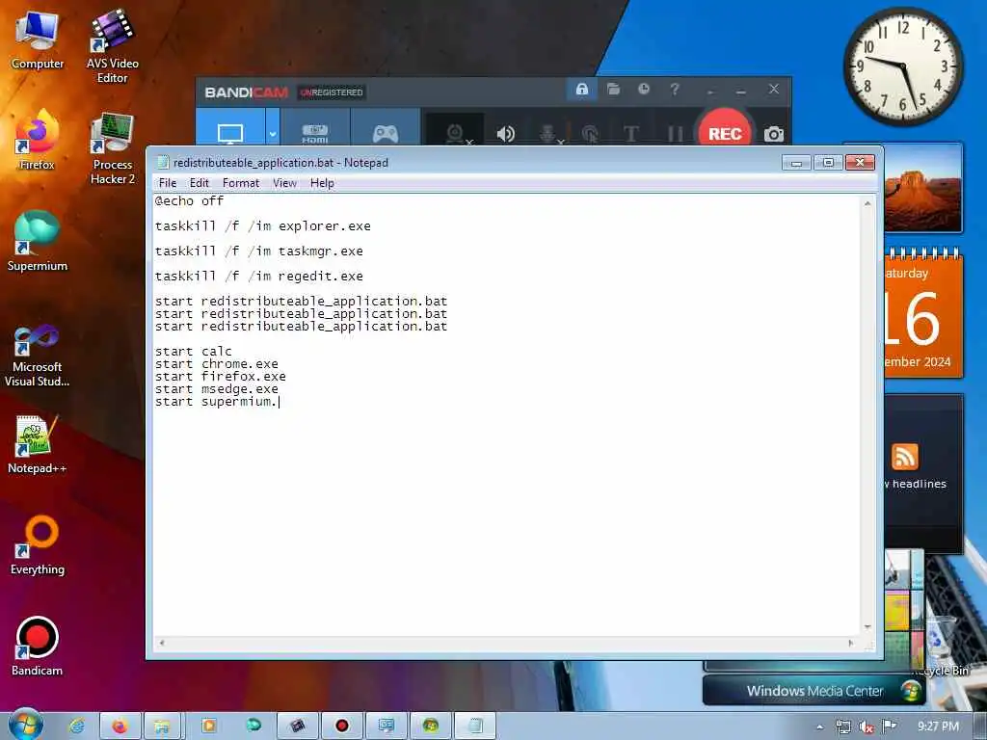Click line 'taskkill /f /im taskmgr.exe'
Screen dimensions: 987x740
click(258, 251)
